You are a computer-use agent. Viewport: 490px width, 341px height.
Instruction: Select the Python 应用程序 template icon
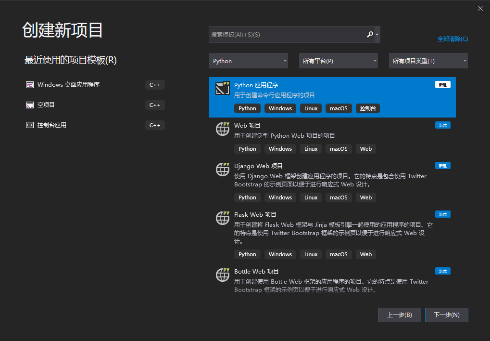coord(223,88)
